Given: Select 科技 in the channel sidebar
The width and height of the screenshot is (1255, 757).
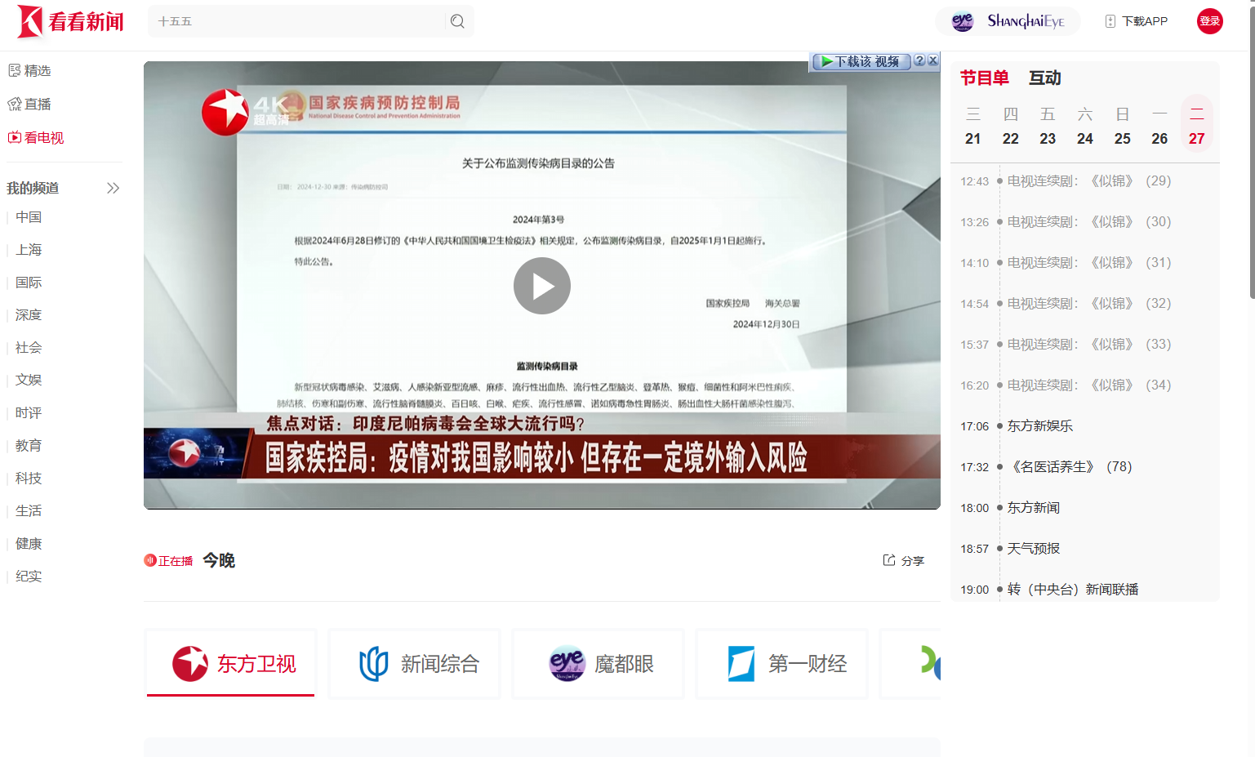Looking at the screenshot, I should pyautogui.click(x=28, y=478).
